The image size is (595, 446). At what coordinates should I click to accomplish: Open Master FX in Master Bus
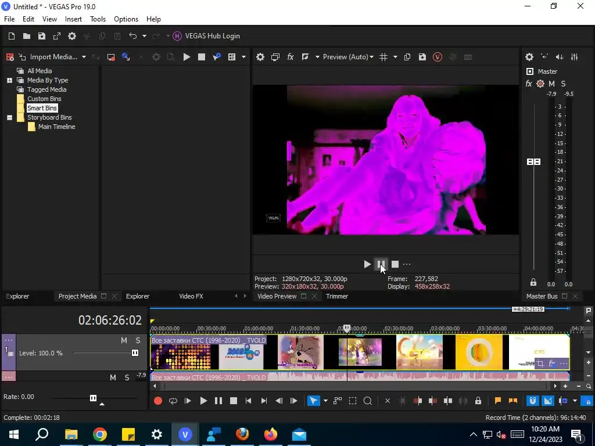pyautogui.click(x=529, y=84)
